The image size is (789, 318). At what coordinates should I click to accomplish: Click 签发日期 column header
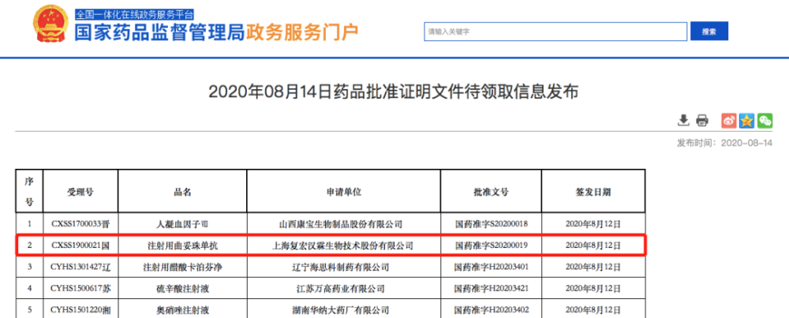tap(593, 192)
